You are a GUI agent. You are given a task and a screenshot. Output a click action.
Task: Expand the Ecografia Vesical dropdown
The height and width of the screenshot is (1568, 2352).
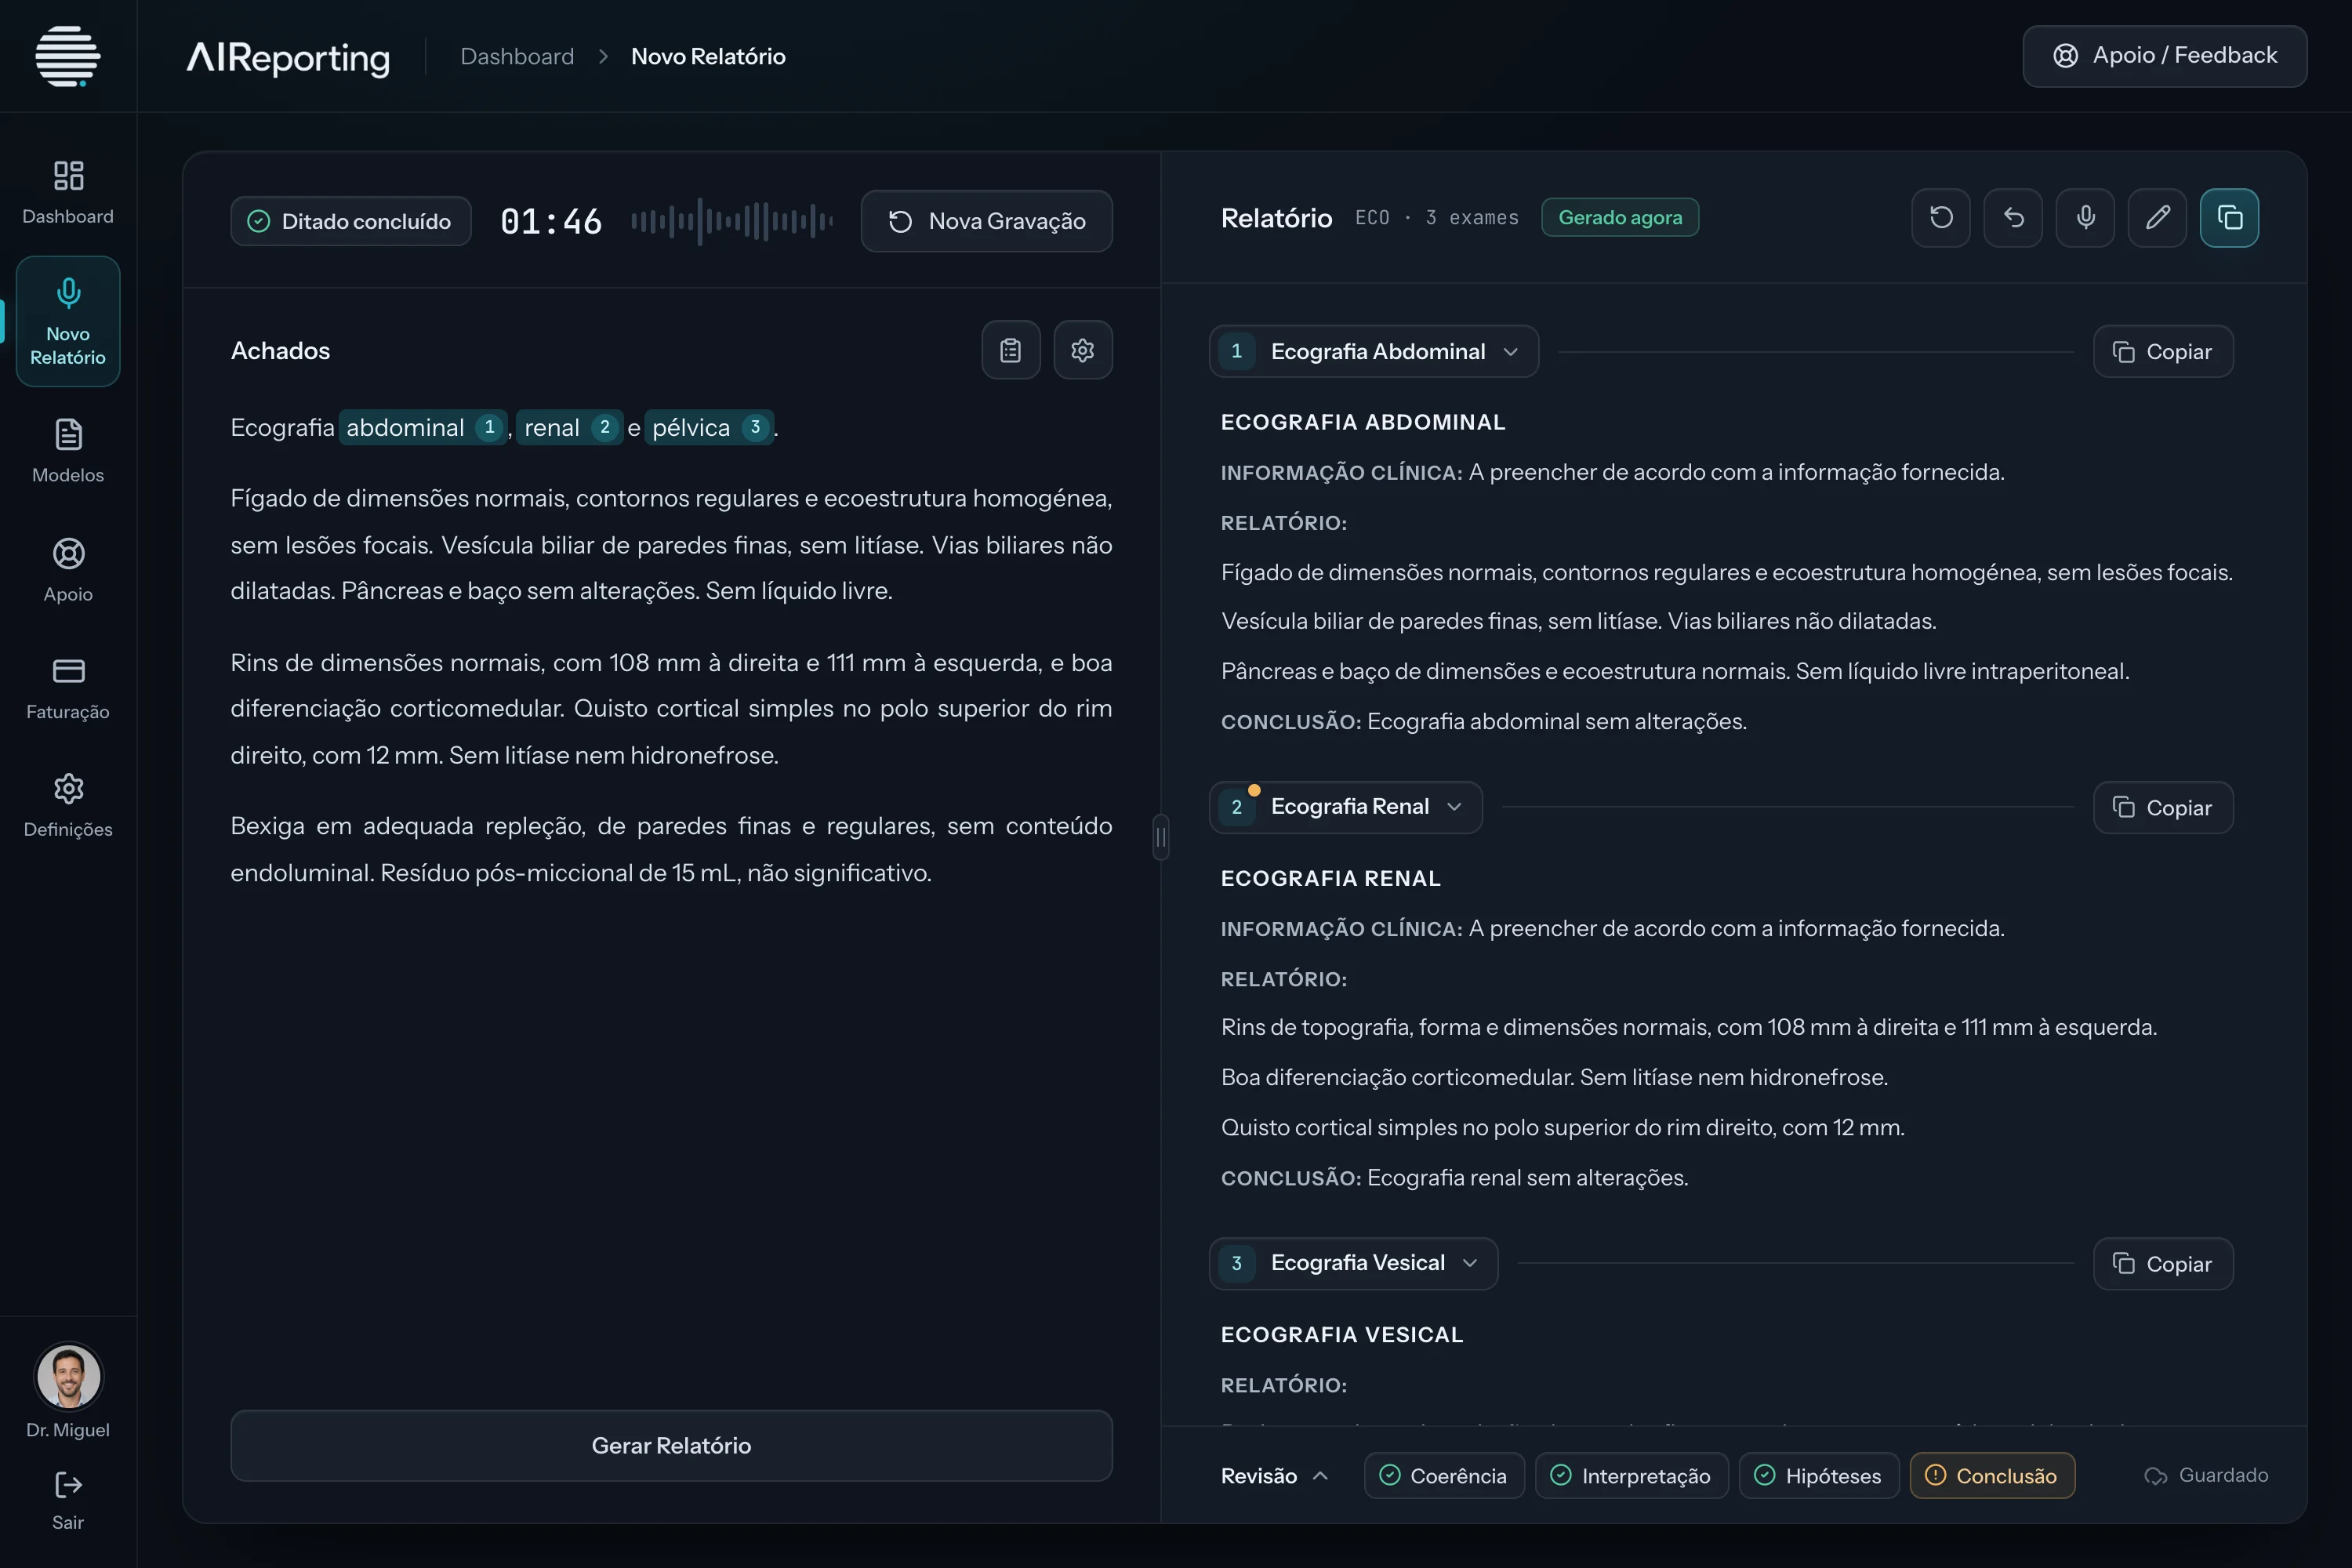tap(1354, 1263)
